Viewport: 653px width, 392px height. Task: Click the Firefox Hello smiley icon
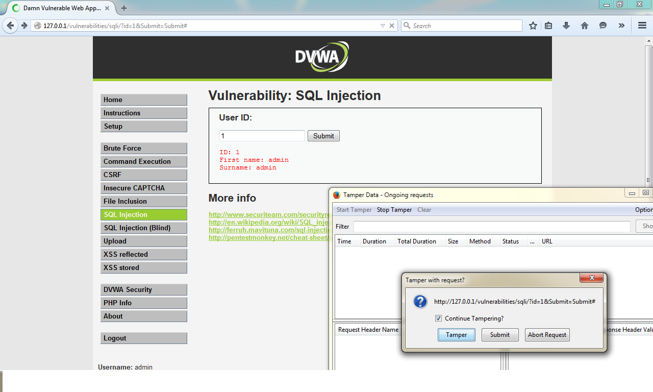603,25
